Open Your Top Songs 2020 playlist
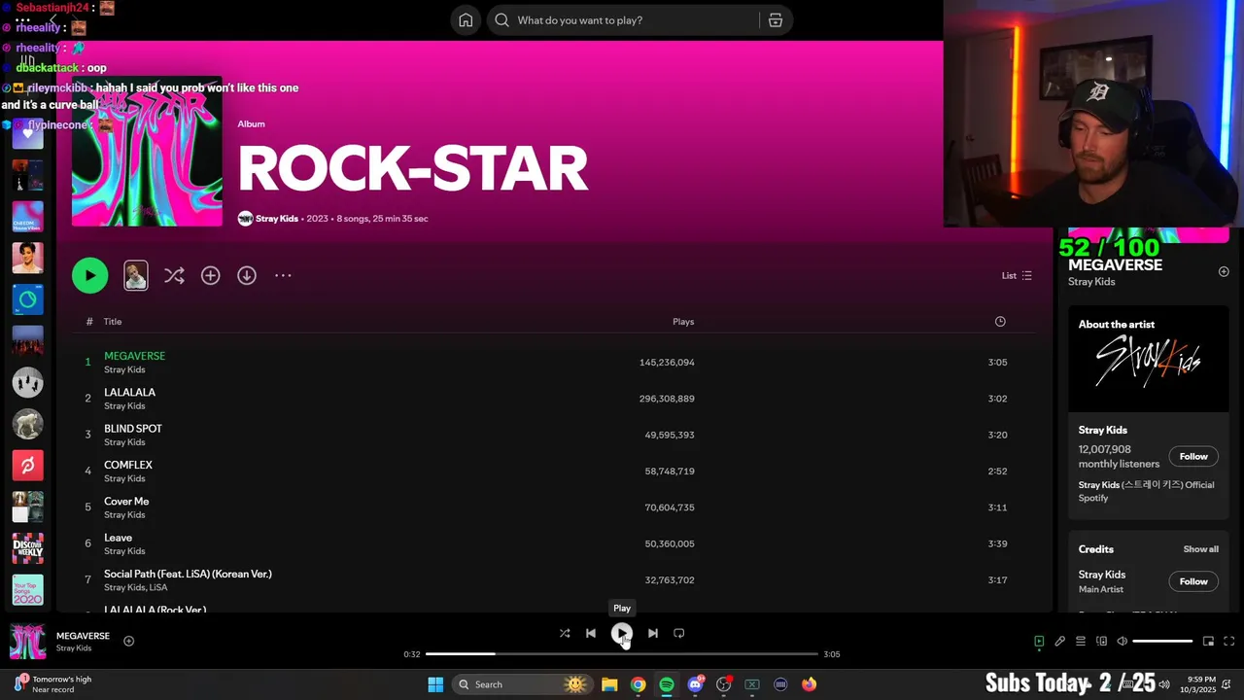The height and width of the screenshot is (700, 1244). pyautogui.click(x=27, y=590)
